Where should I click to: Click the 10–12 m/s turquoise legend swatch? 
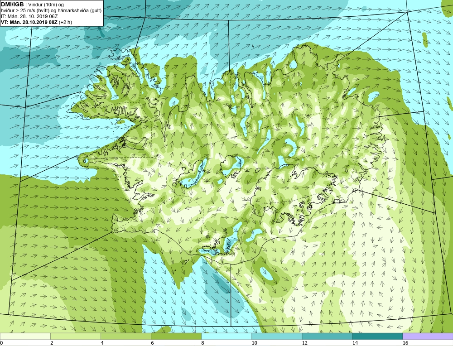tap(277, 336)
